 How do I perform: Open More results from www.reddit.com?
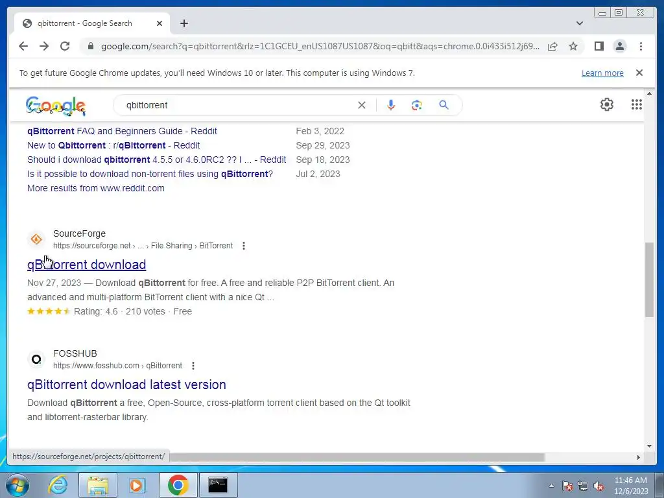click(96, 188)
